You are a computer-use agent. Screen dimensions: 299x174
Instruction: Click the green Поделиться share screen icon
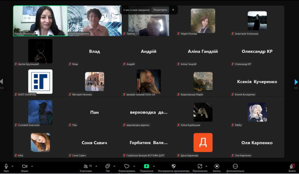tap(146, 166)
